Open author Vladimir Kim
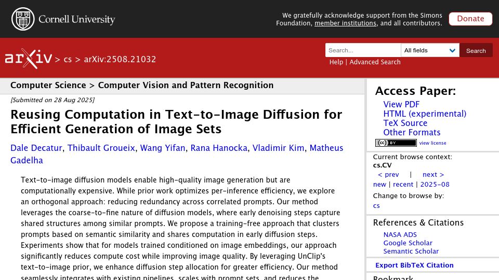 pos(279,148)
